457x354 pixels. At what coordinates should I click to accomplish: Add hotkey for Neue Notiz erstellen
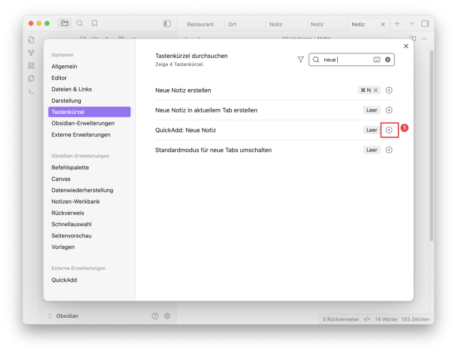tap(389, 90)
